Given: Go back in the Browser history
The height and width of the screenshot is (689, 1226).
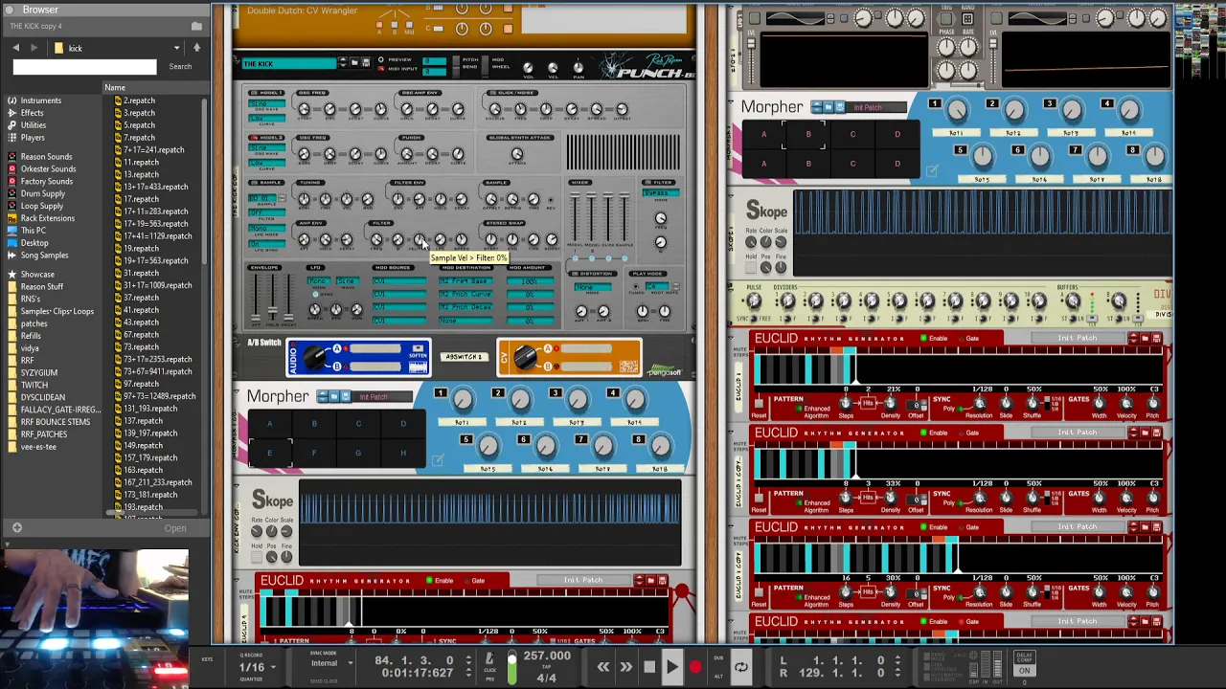Looking at the screenshot, I should tap(15, 48).
